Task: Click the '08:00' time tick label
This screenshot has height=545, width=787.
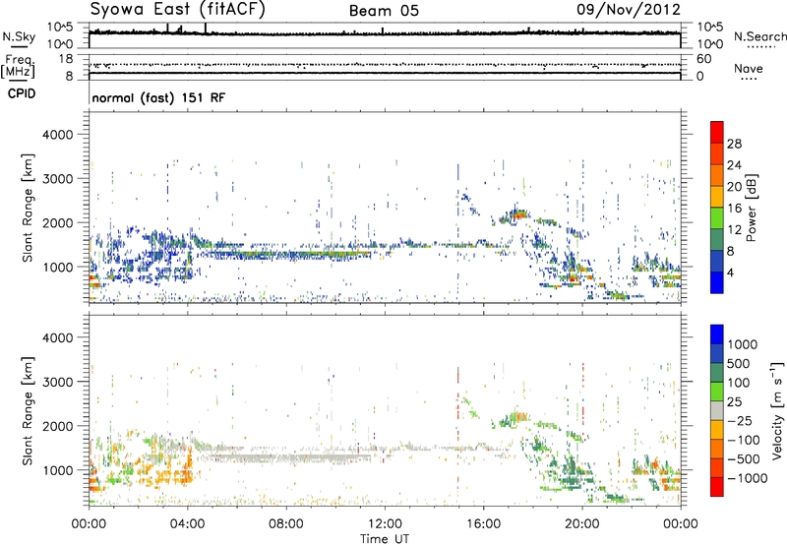Action: point(286,524)
